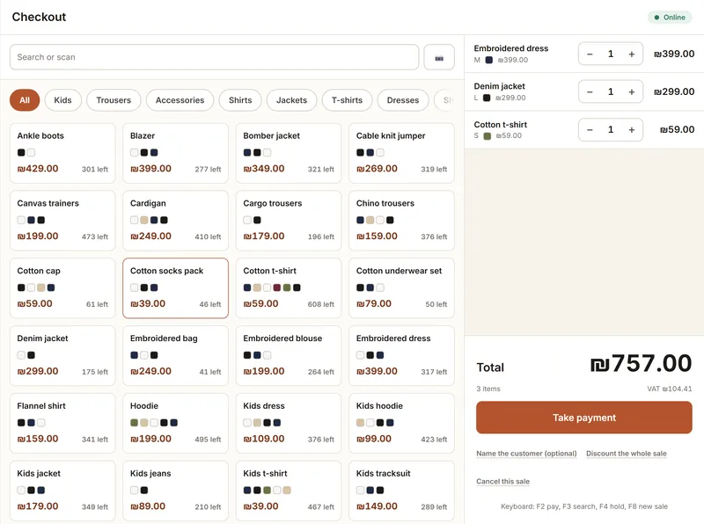Increase Embroidered dress quantity with plus
The image size is (704, 524).
631,54
